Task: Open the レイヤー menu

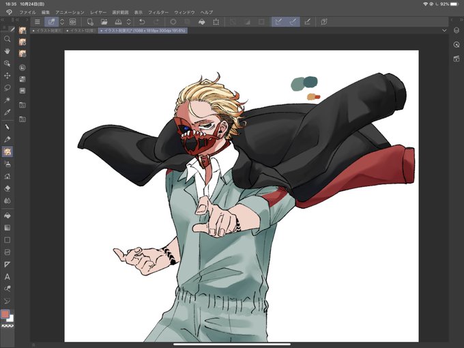Action: [98, 12]
